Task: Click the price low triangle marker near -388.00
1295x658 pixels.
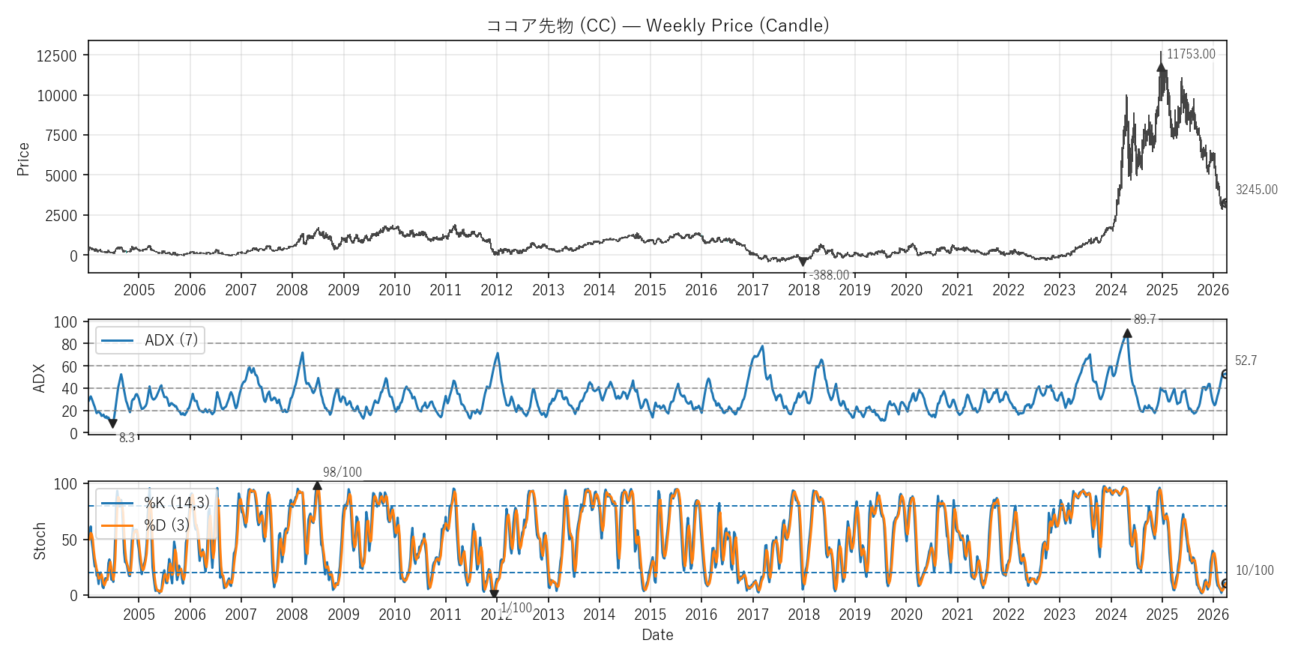Action: tap(803, 262)
